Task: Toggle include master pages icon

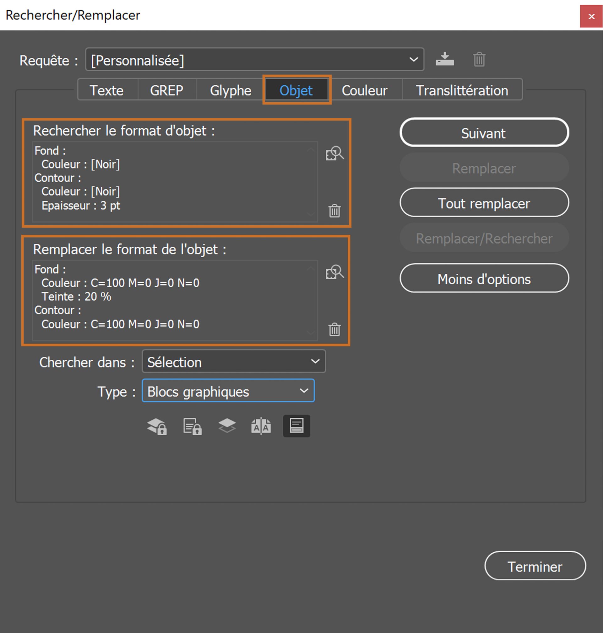Action: point(261,426)
